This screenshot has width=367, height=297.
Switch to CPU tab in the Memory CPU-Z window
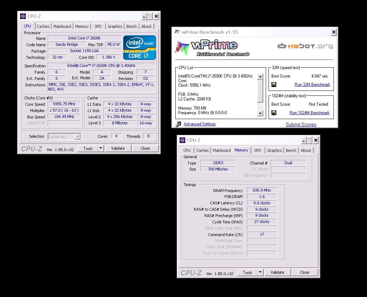[187, 150]
